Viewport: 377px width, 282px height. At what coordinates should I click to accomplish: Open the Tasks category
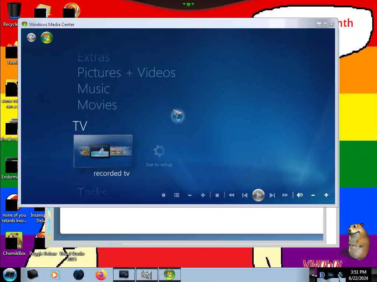coord(92,192)
